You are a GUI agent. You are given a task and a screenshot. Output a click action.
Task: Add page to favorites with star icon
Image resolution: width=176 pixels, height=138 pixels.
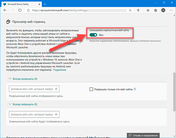(x=130, y=10)
